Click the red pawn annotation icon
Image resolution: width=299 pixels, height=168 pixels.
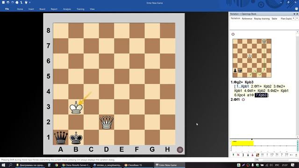(253, 155)
